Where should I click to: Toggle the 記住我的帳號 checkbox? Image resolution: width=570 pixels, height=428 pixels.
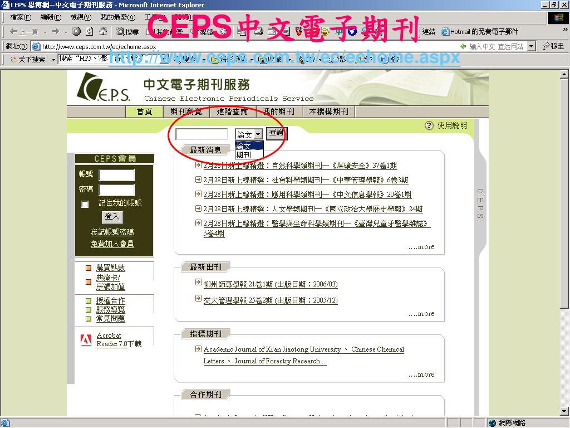click(85, 204)
